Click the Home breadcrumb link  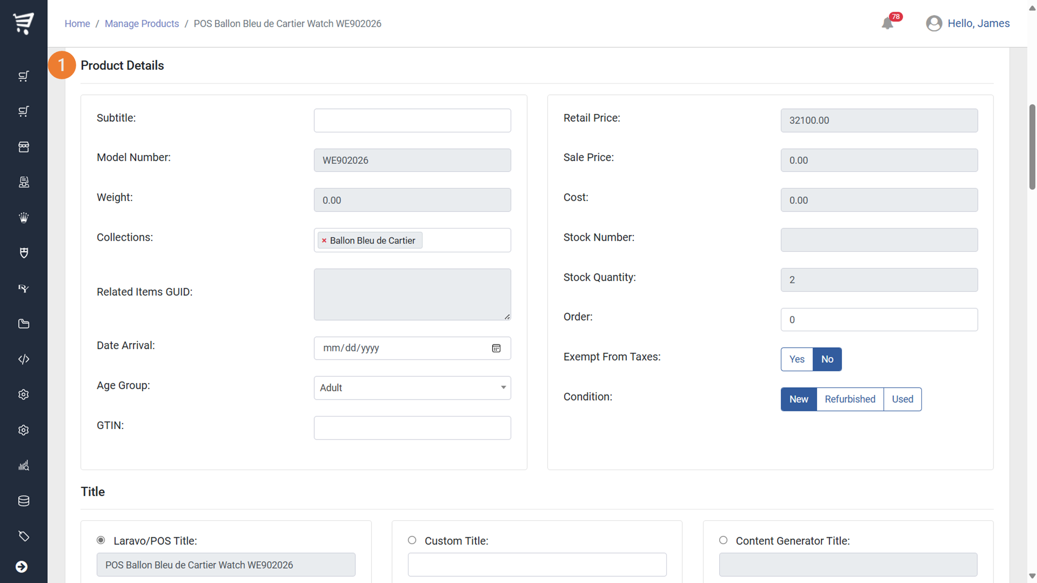pyautogui.click(x=77, y=24)
